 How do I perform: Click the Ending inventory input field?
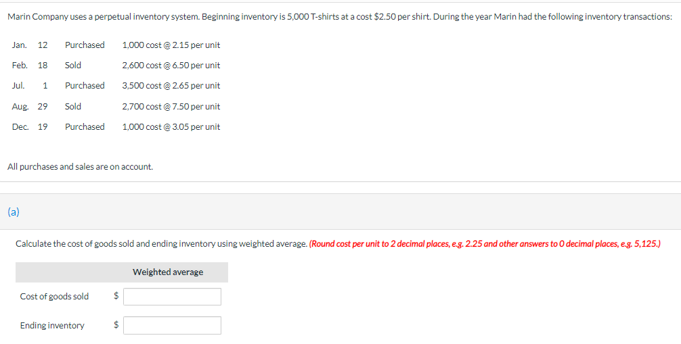[172, 325]
